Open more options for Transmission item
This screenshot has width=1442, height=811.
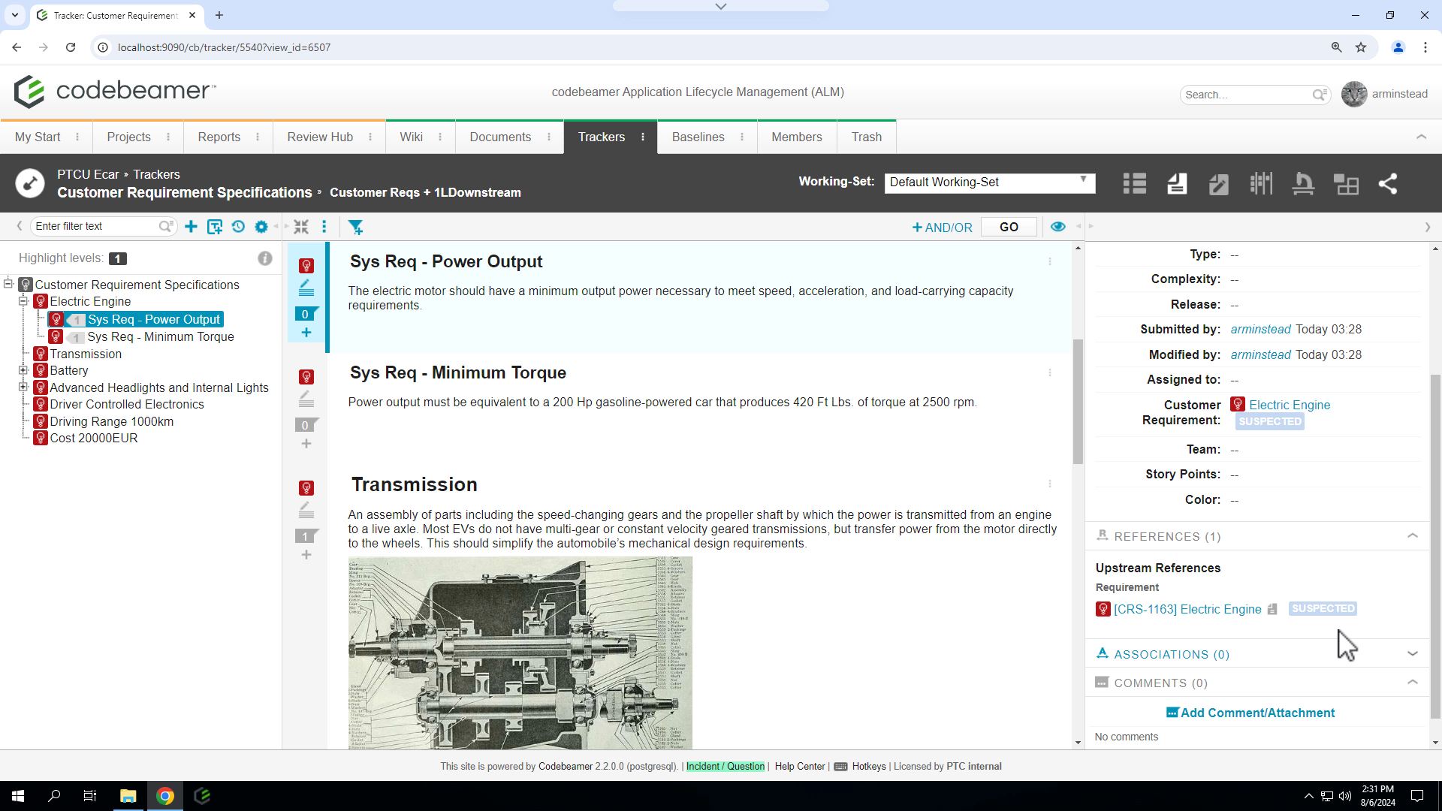(x=1050, y=484)
